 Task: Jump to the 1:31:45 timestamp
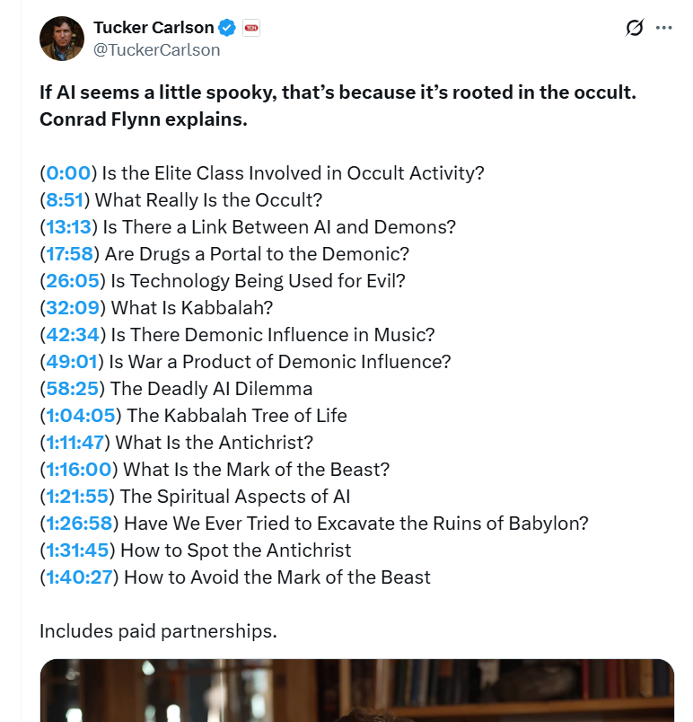point(81,550)
